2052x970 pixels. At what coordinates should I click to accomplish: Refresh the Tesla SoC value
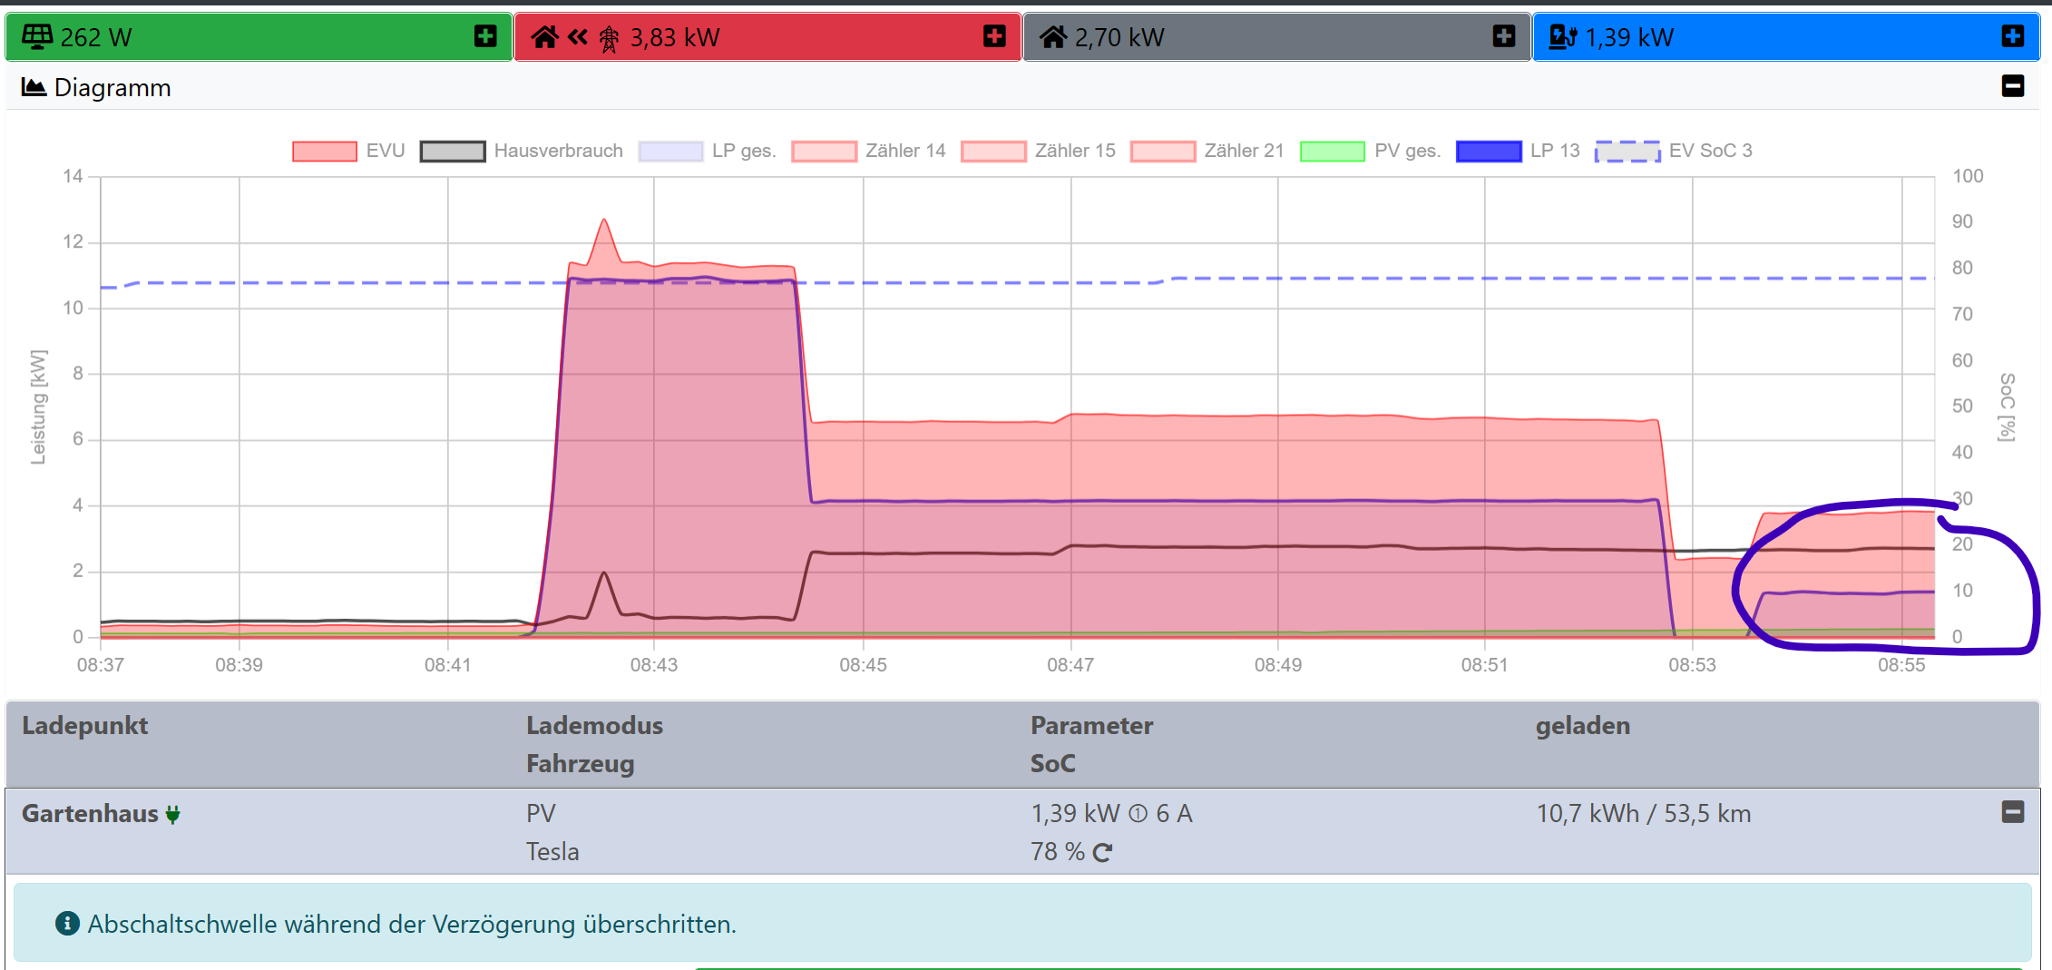click(1103, 853)
